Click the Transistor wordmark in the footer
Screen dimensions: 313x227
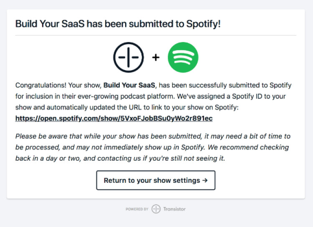174,209
